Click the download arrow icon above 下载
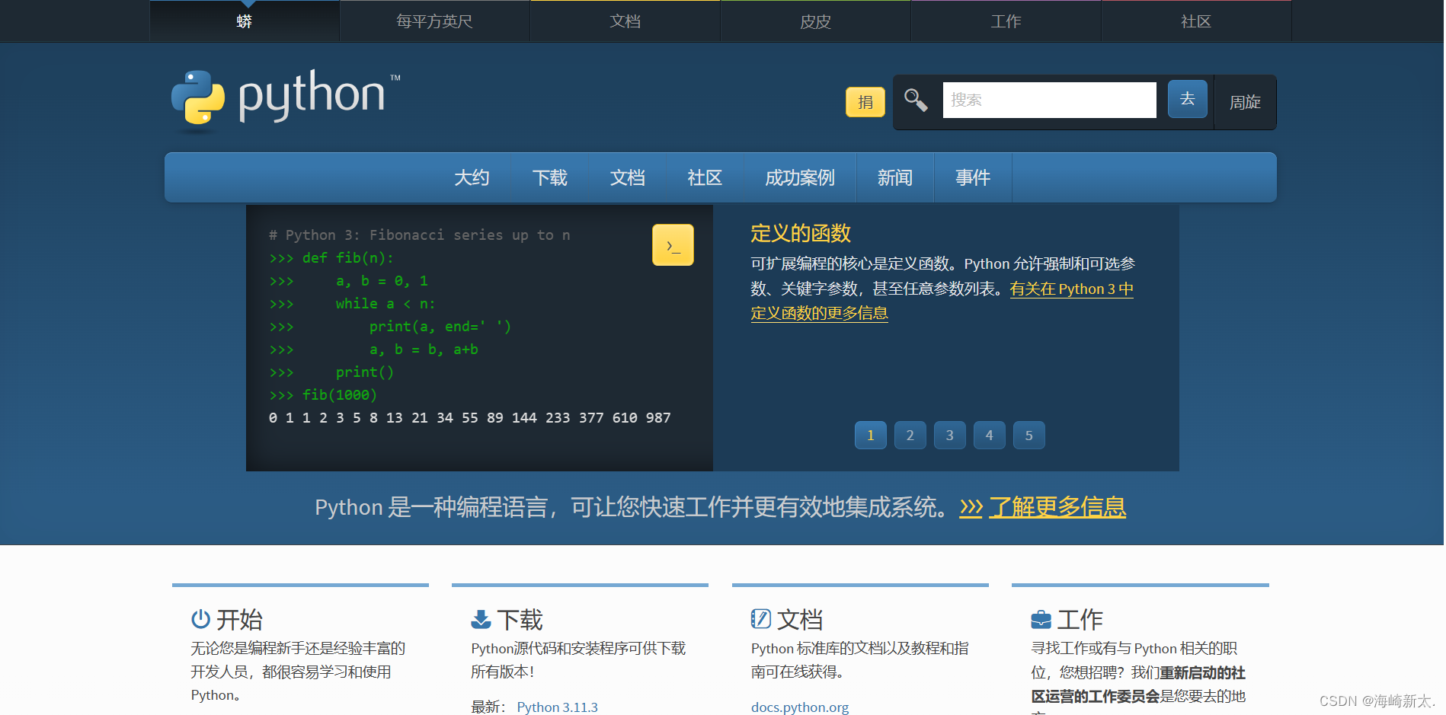The height and width of the screenshot is (715, 1446). 481,619
